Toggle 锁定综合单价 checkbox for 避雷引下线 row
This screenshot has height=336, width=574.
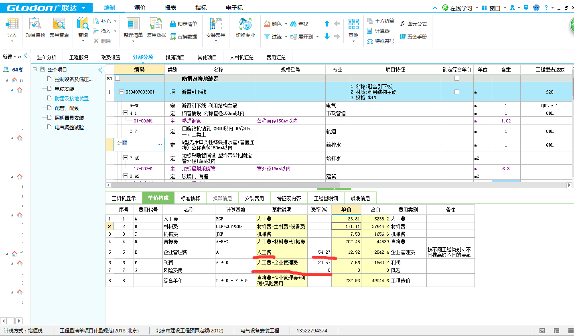click(x=457, y=92)
